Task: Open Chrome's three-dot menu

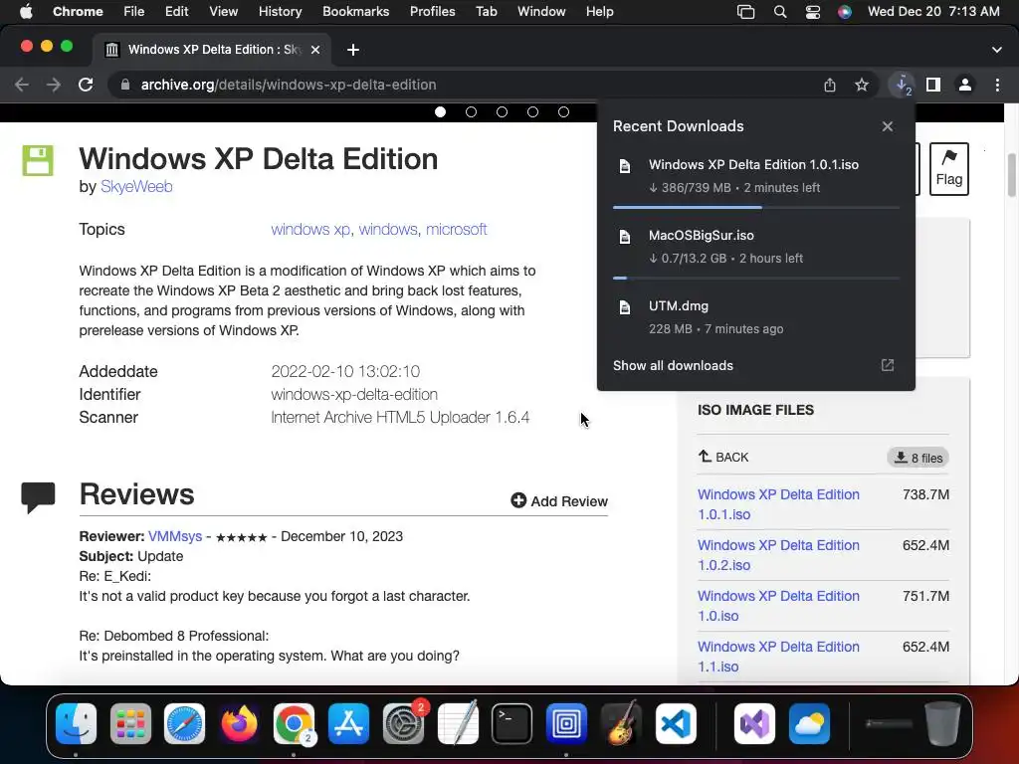Action: coord(997,85)
